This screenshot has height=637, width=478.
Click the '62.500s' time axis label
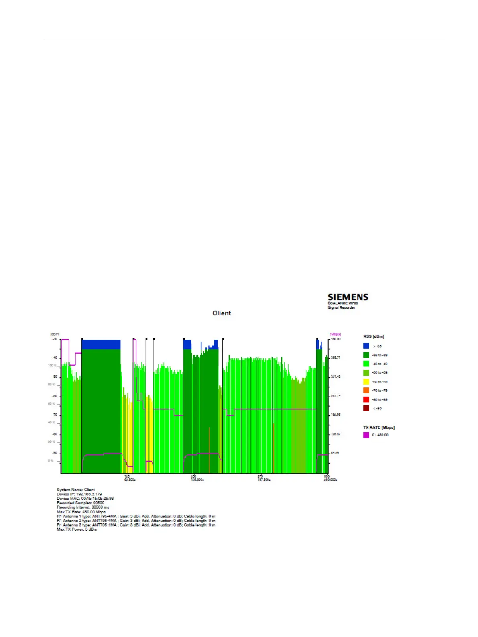point(130,480)
